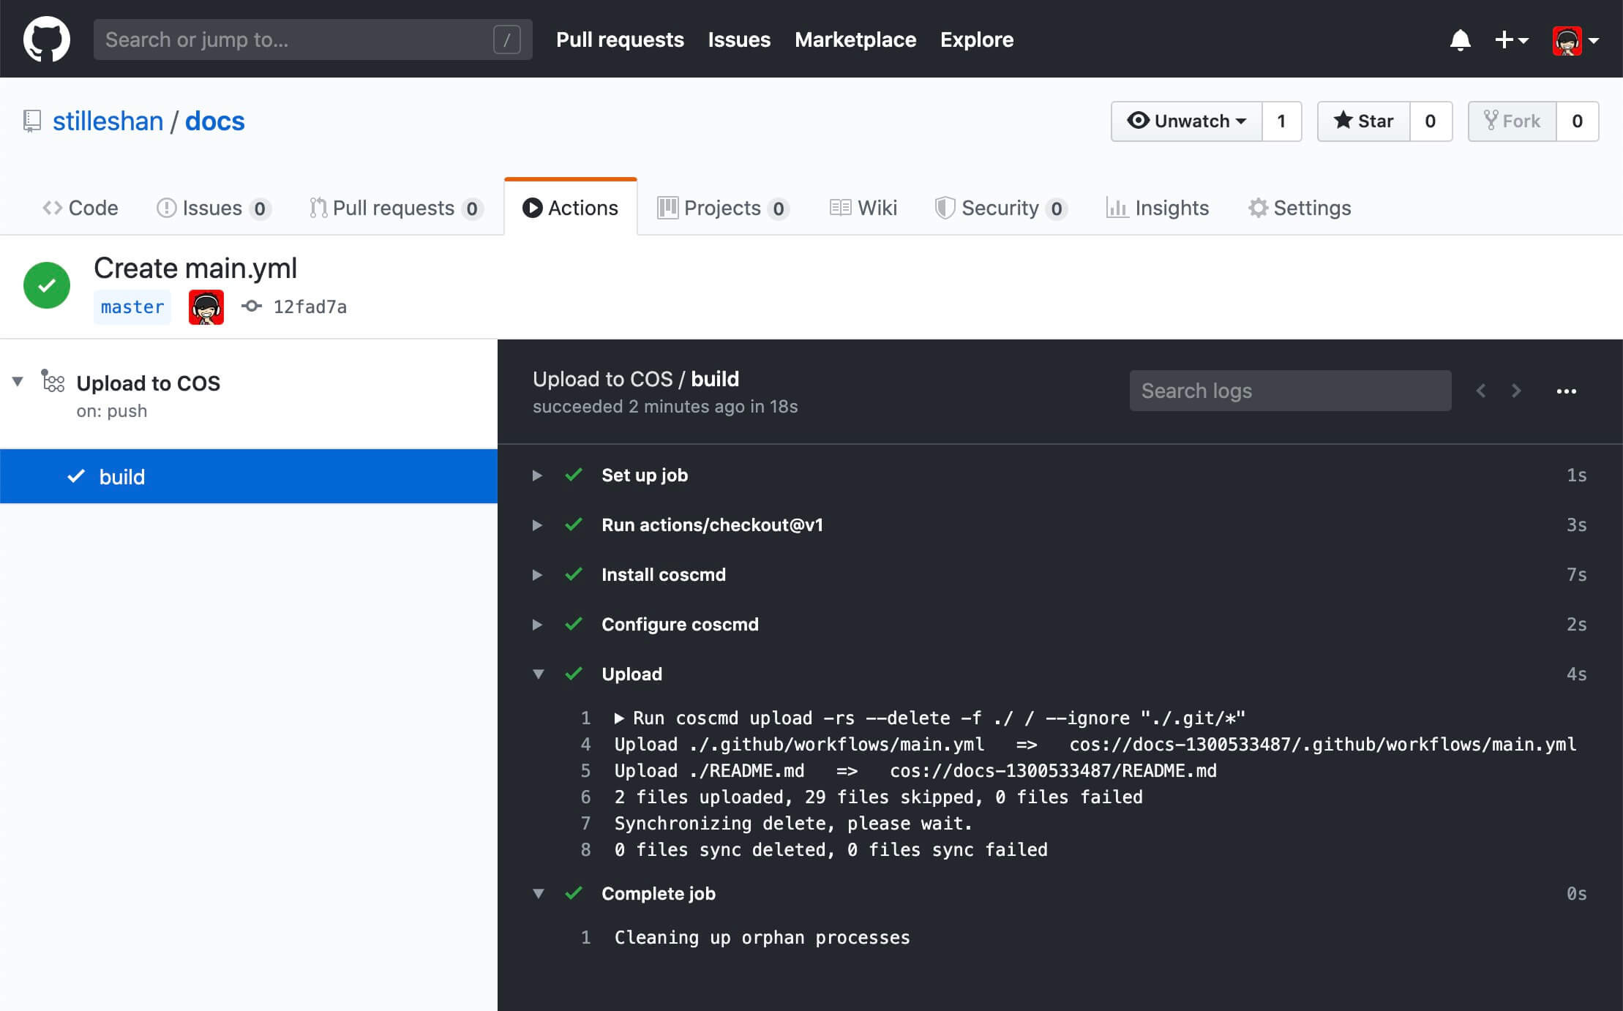This screenshot has height=1011, width=1623.
Task: Click the GitHub Octocat logo
Action: click(47, 40)
